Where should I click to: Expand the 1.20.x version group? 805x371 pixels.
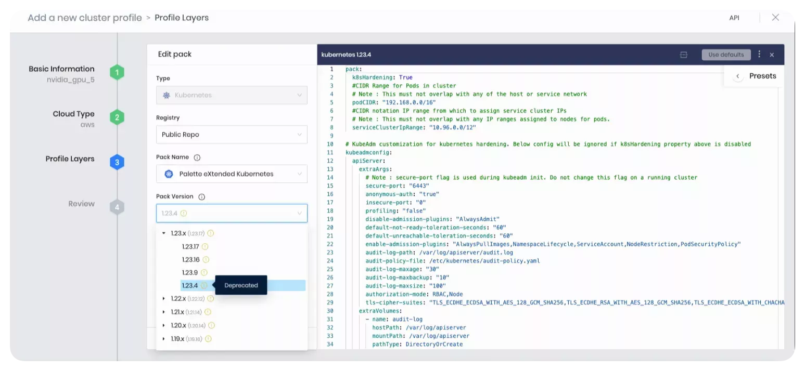click(x=164, y=325)
